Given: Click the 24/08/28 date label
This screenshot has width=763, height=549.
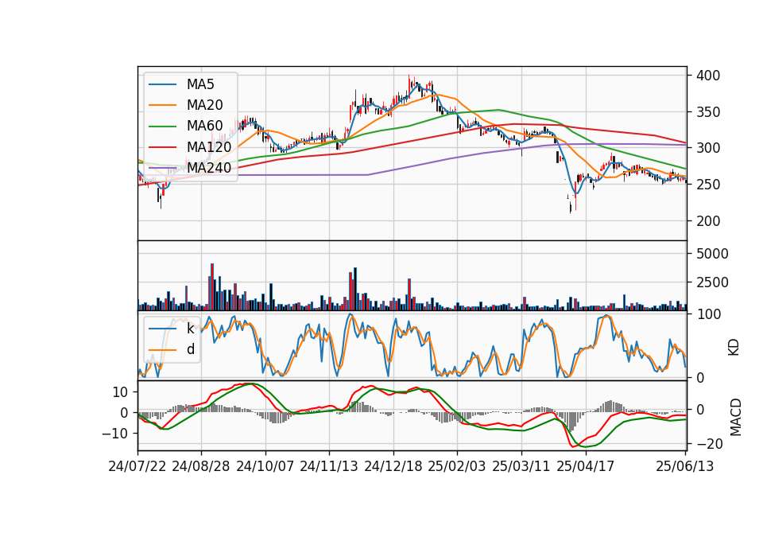Looking at the screenshot, I should tap(201, 466).
